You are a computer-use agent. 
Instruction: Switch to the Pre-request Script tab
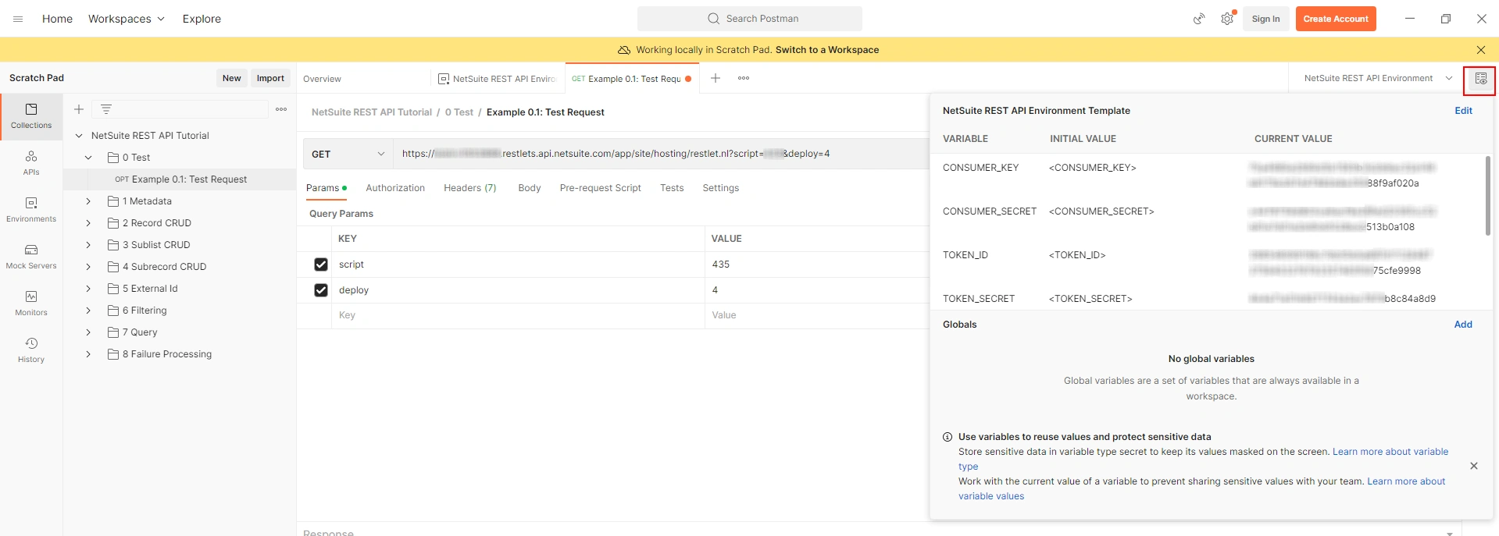(x=600, y=188)
